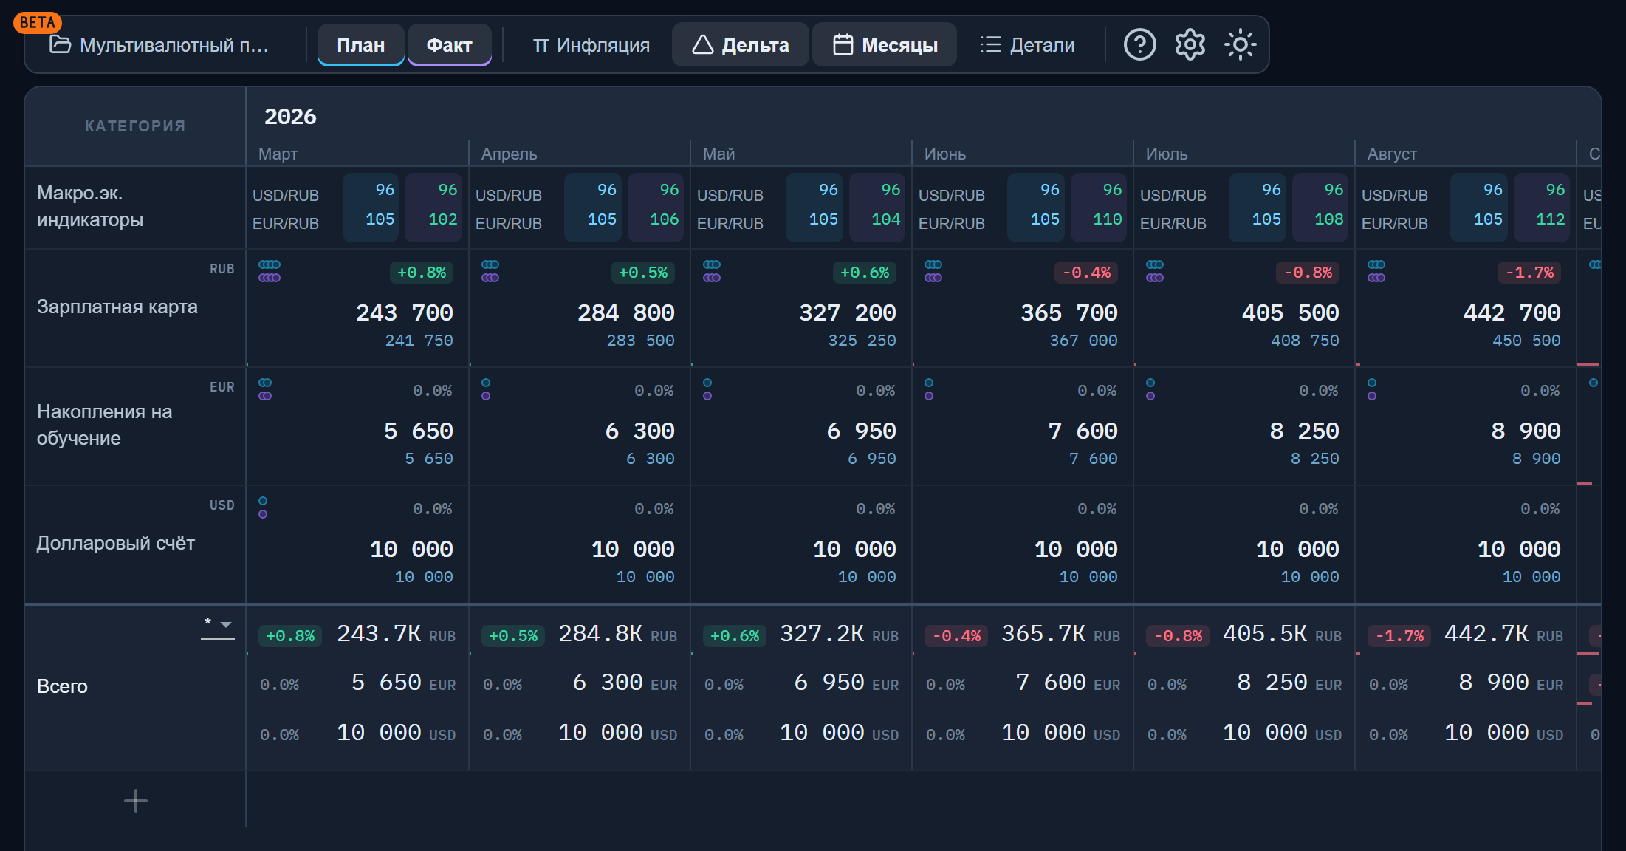Open the help question mark icon
The image size is (1626, 851).
tap(1139, 45)
